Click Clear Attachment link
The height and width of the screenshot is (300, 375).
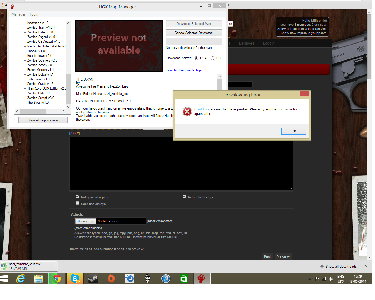160,221
